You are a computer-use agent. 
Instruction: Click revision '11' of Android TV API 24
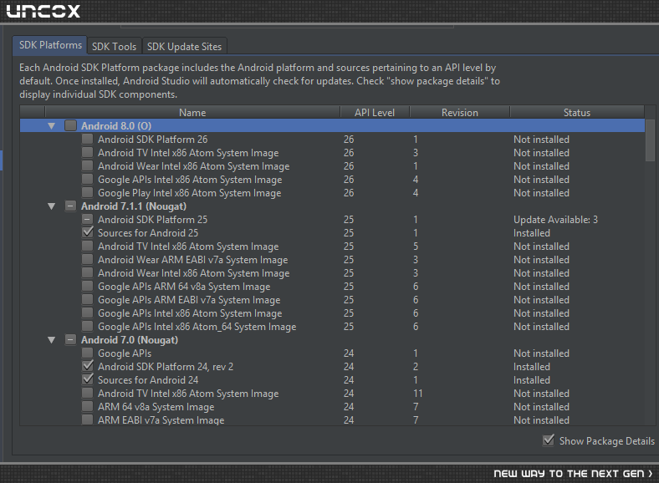417,394
